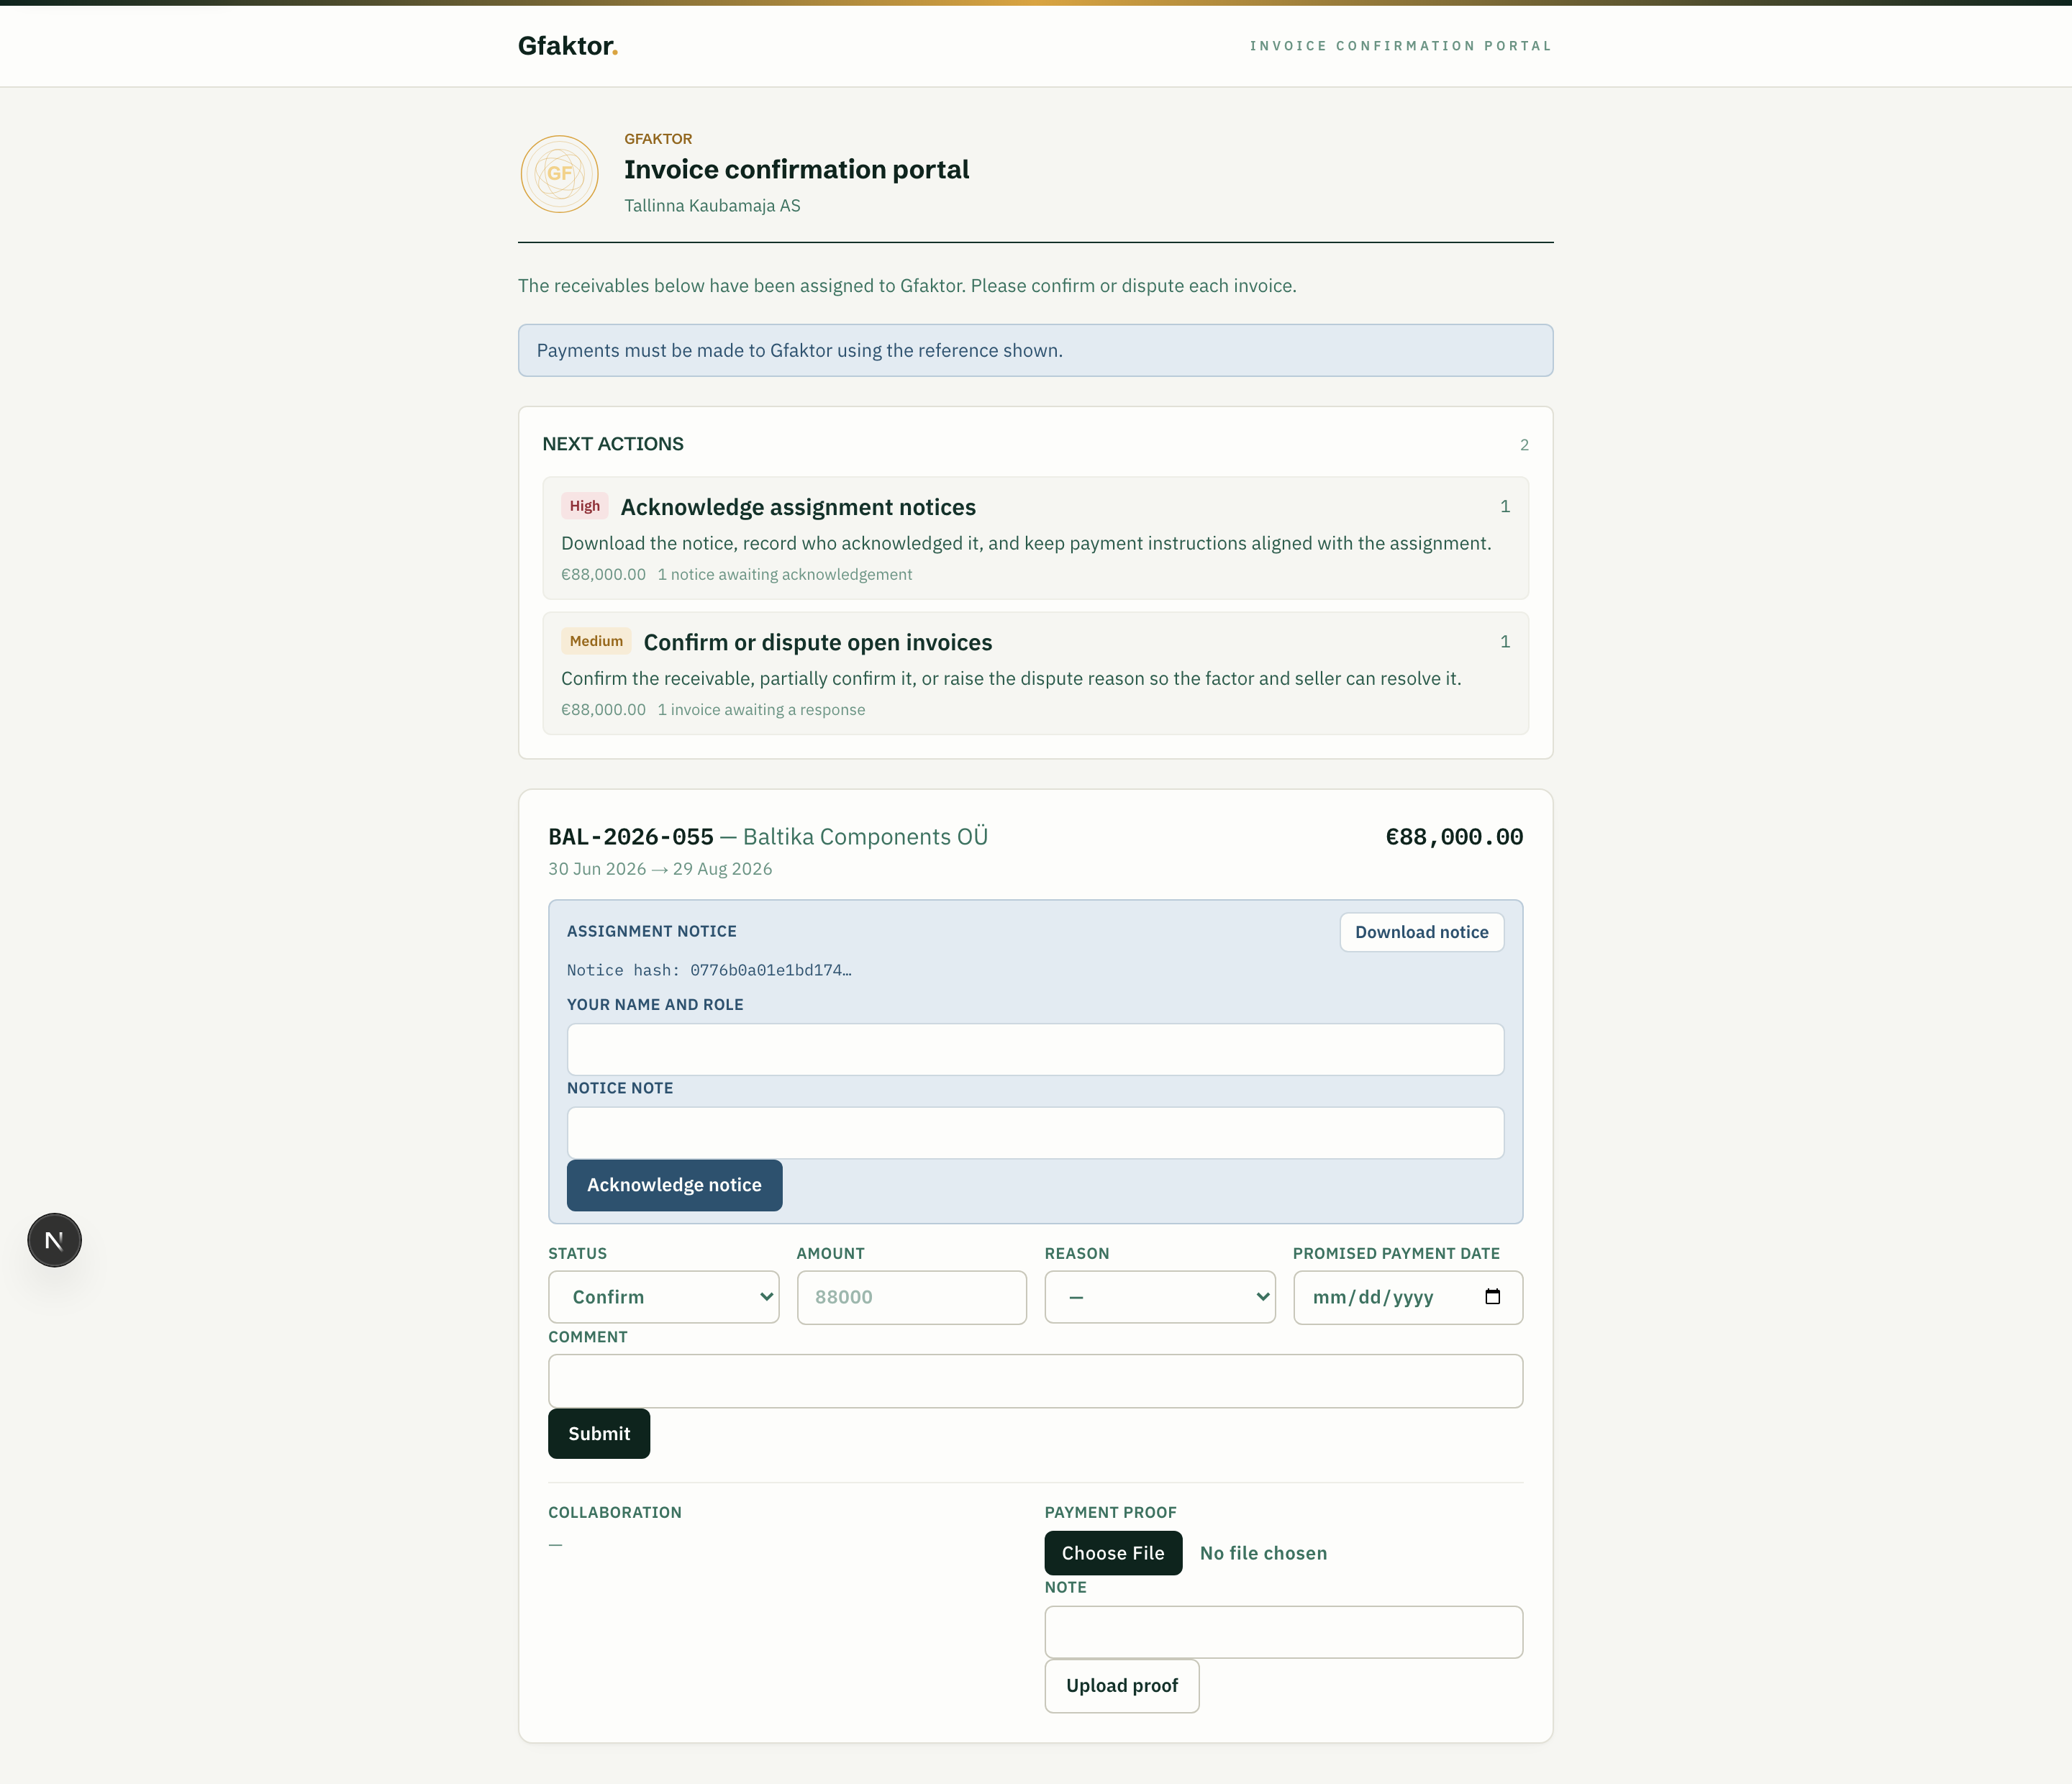Open the Status dropdown showing Confirm
The image size is (2072, 1784).
tap(663, 1297)
